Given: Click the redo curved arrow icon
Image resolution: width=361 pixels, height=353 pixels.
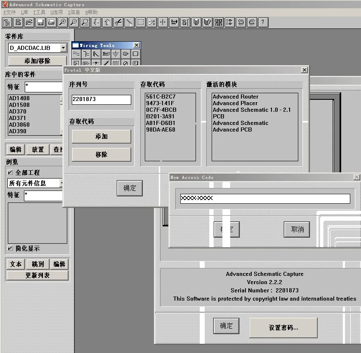Looking at the screenshot, I should pyautogui.click(x=252, y=23).
